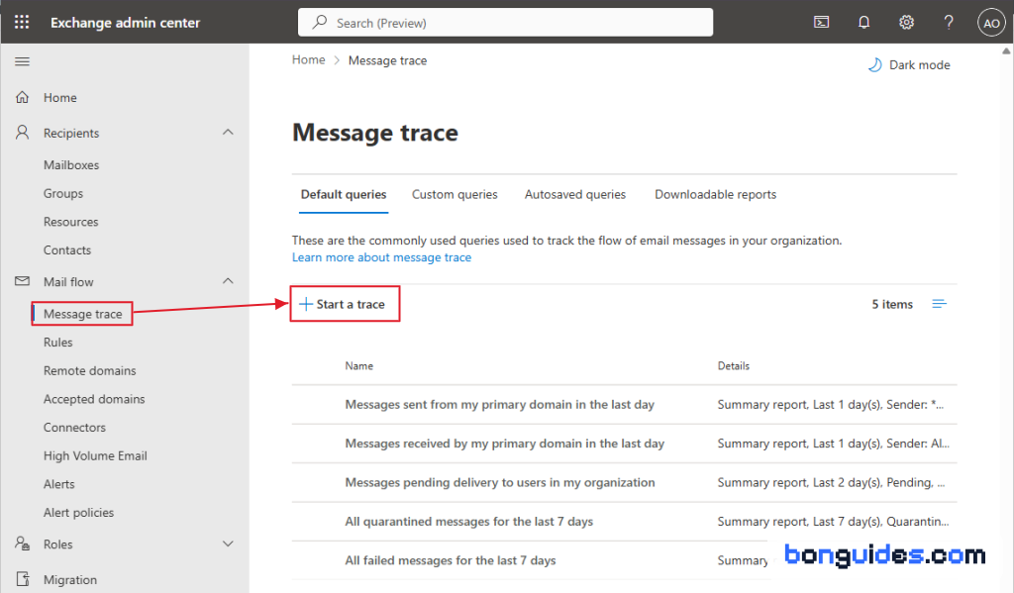Viewport: 1014px width, 593px height.
Task: Click the Exchange admin center title
Action: pos(126,23)
